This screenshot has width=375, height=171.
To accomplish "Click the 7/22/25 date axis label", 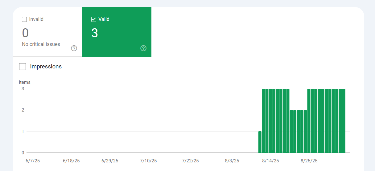I will pyautogui.click(x=190, y=161).
